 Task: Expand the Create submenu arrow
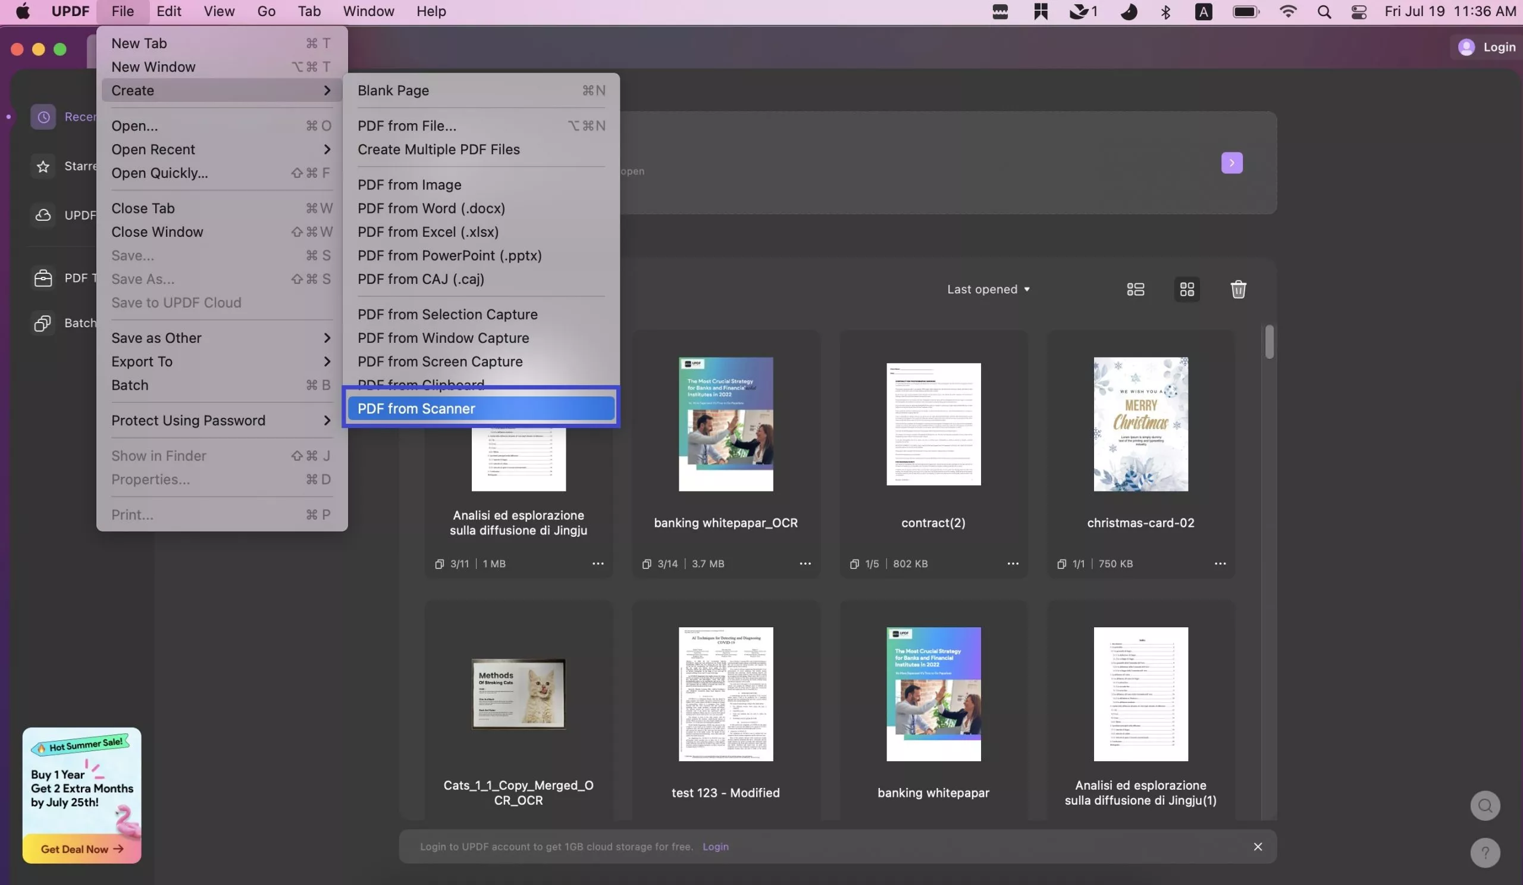(x=328, y=89)
